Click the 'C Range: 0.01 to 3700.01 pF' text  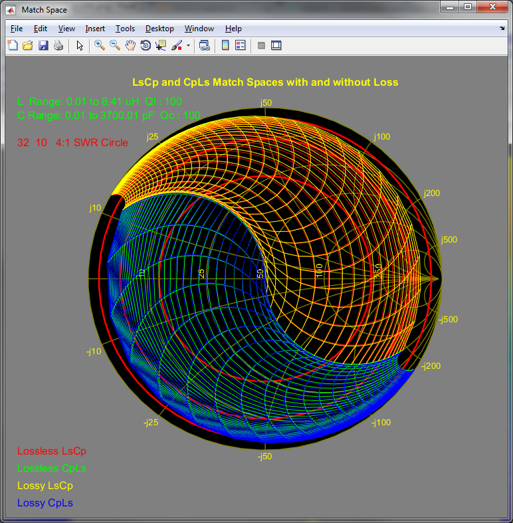tap(109, 116)
